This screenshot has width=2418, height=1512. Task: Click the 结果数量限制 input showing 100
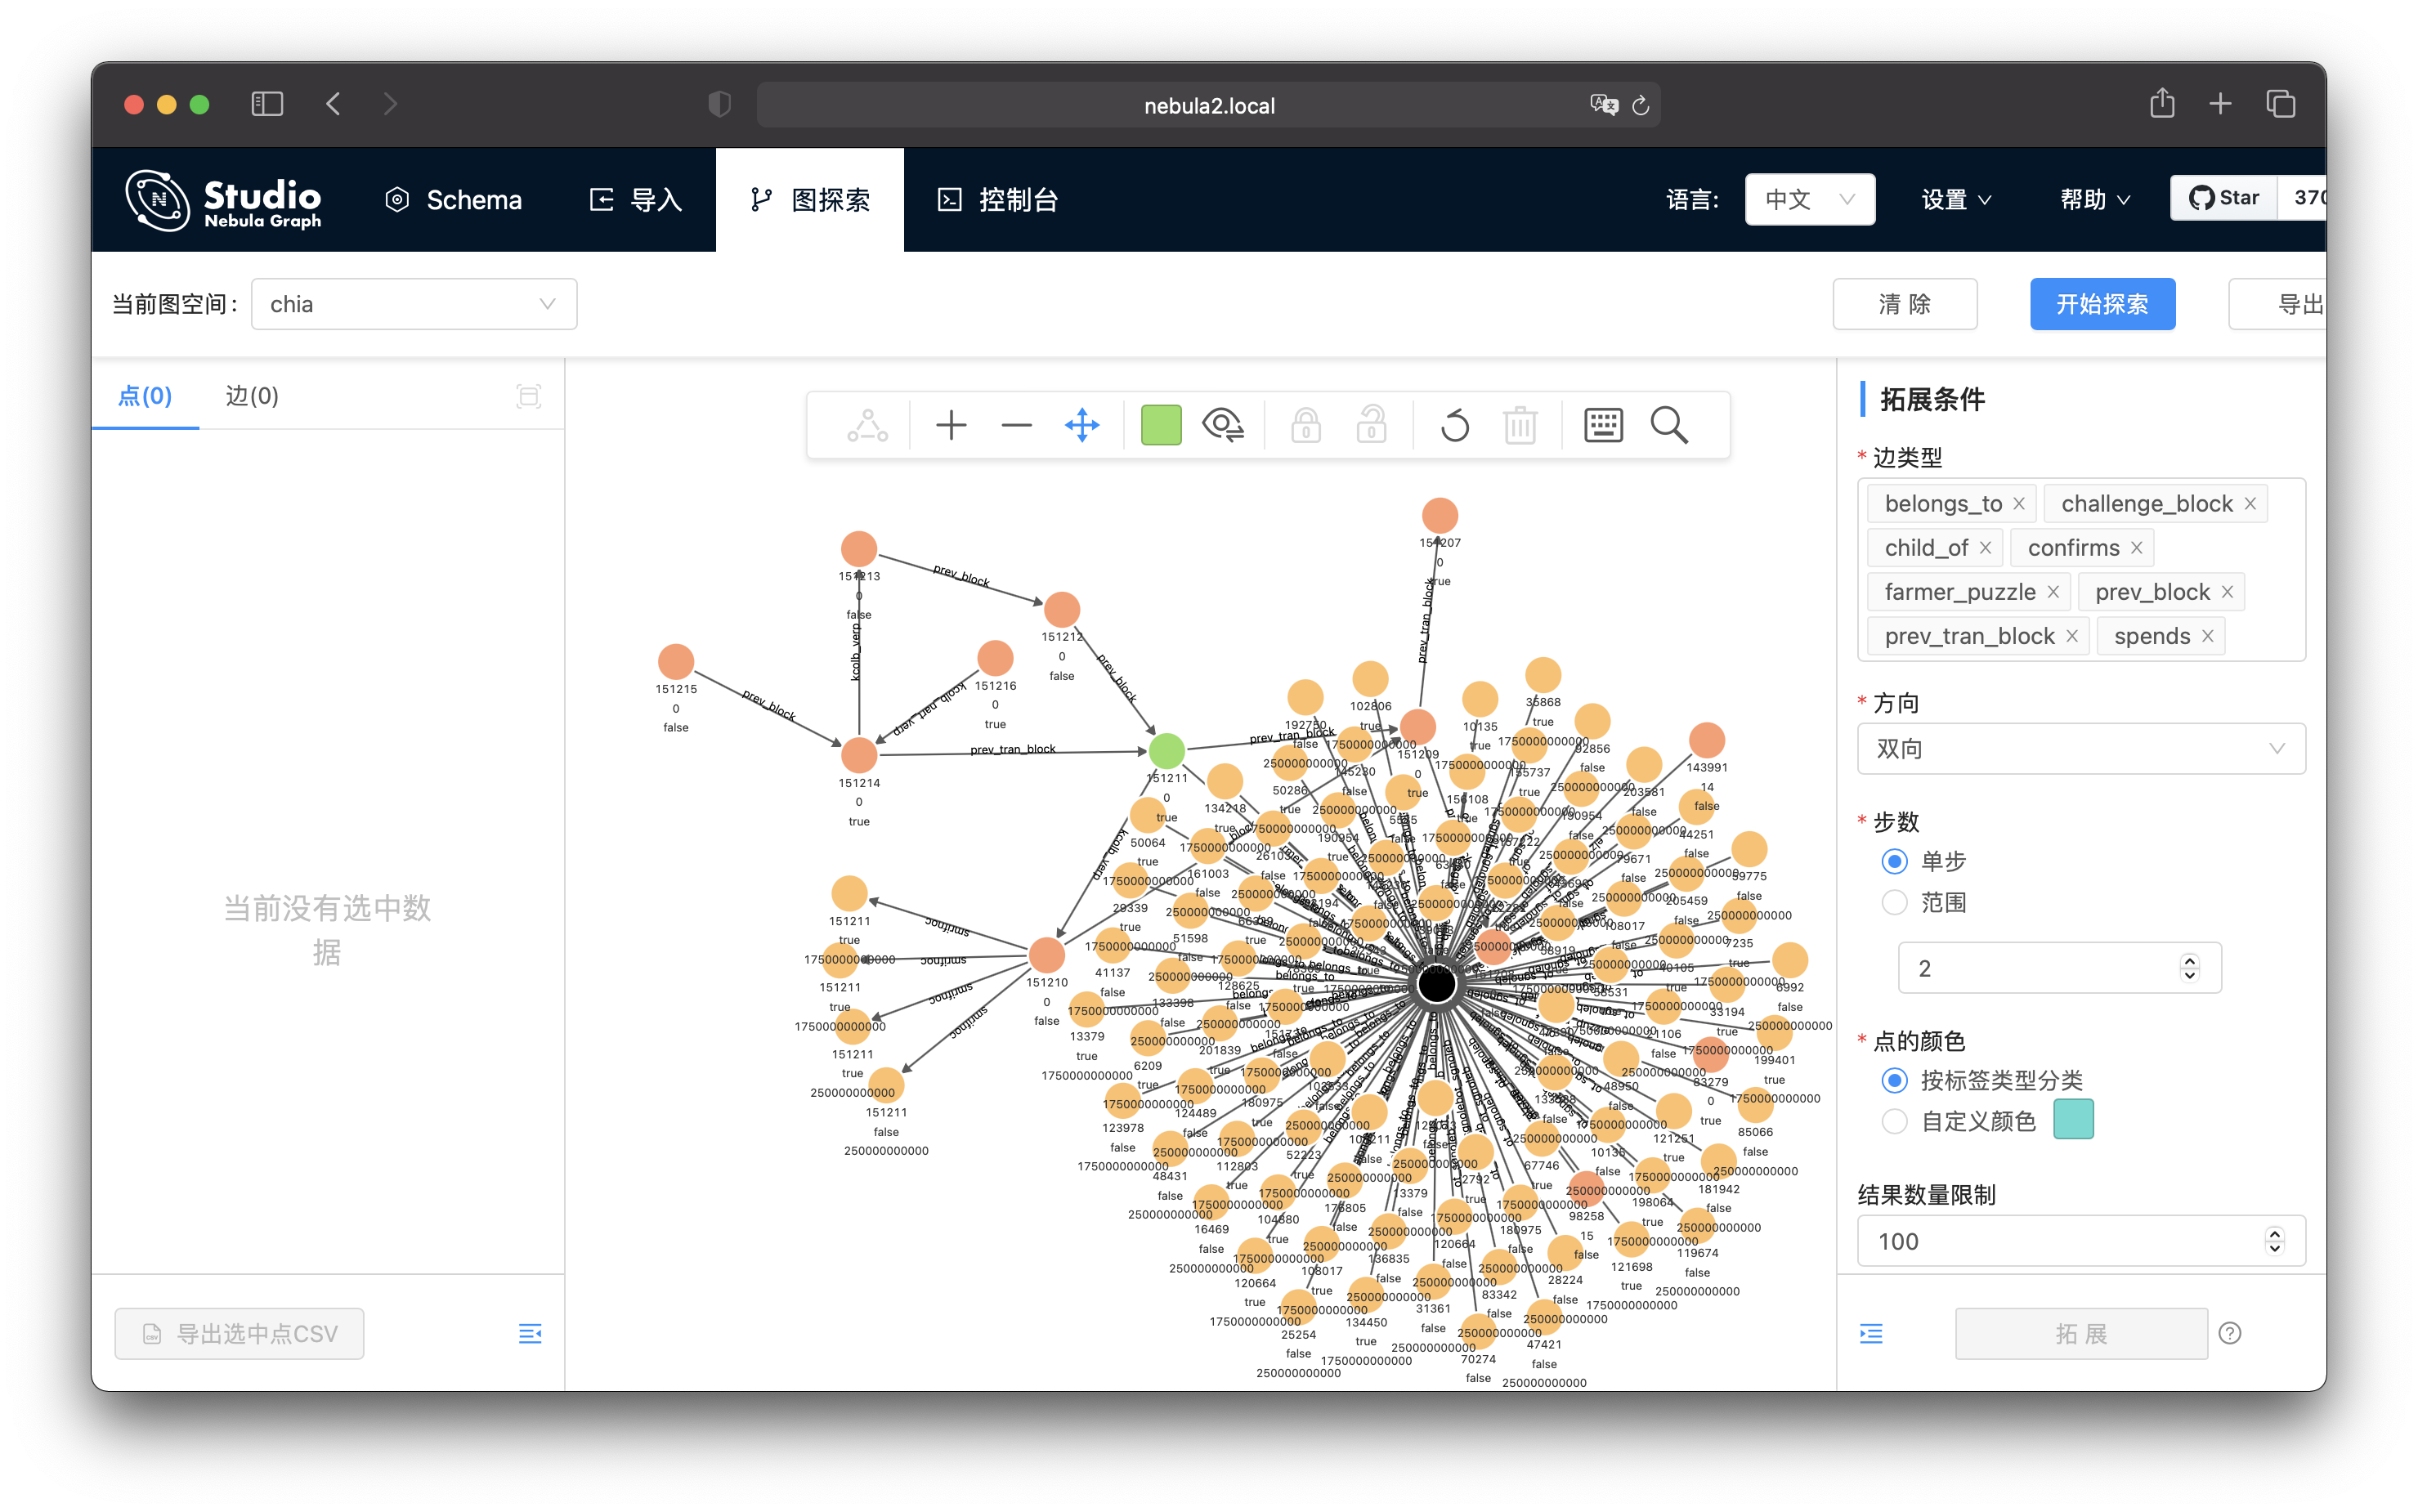tap(2081, 1241)
